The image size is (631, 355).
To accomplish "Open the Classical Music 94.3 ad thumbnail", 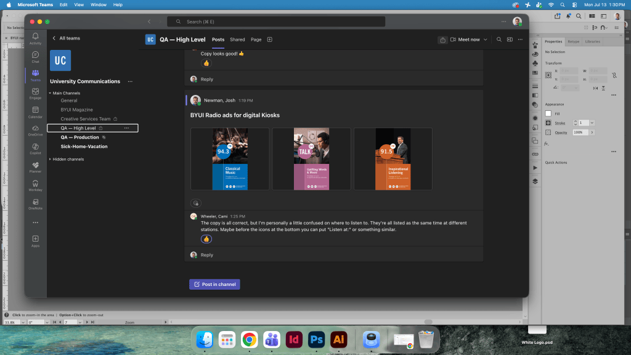I will [230, 159].
